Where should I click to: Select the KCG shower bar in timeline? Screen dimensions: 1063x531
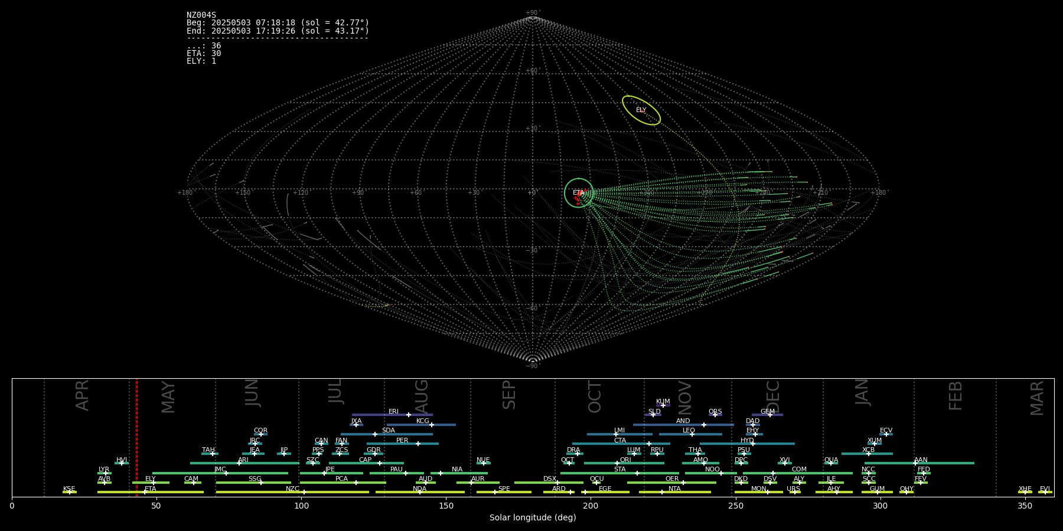(x=421, y=425)
